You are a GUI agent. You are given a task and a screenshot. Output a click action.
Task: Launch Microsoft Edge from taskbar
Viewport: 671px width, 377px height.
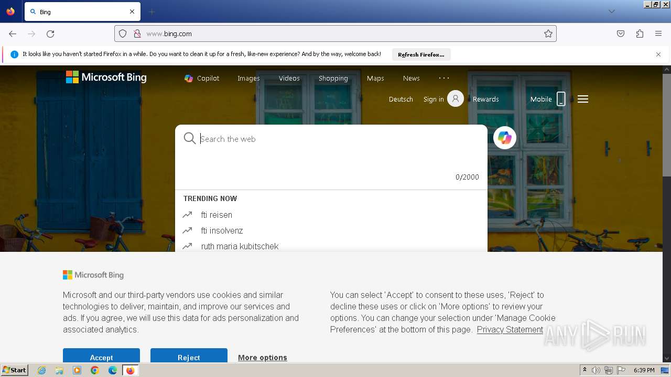[113, 370]
